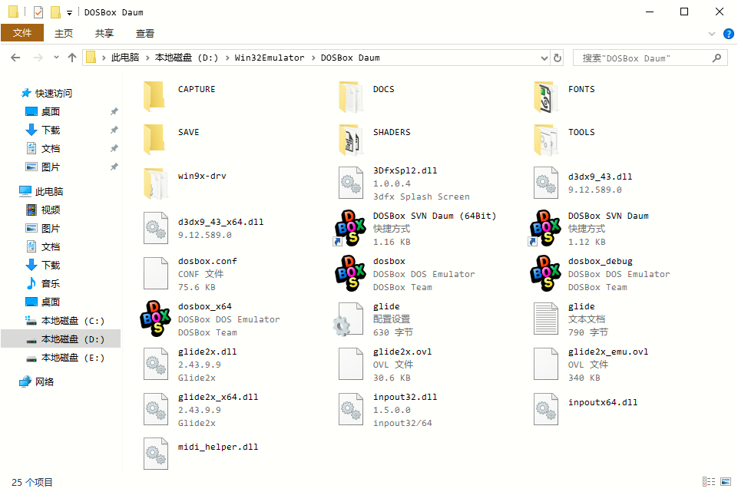Select the glide2x_emu.ovl file icon
This screenshot has height=492, width=738.
[546, 364]
